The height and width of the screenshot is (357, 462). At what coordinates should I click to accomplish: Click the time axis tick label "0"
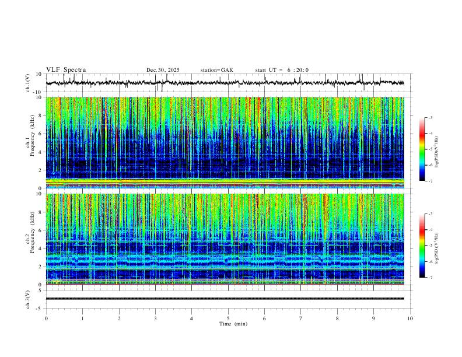click(46, 318)
